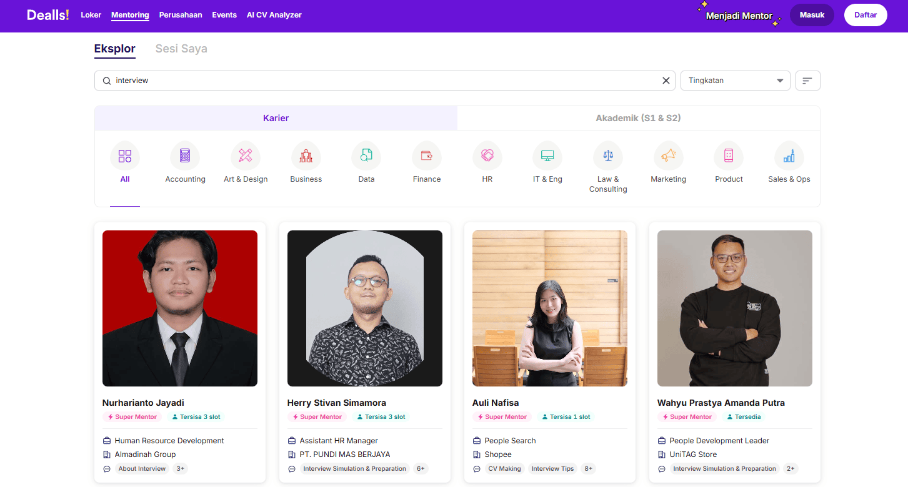Select the All category icon

pos(125,156)
